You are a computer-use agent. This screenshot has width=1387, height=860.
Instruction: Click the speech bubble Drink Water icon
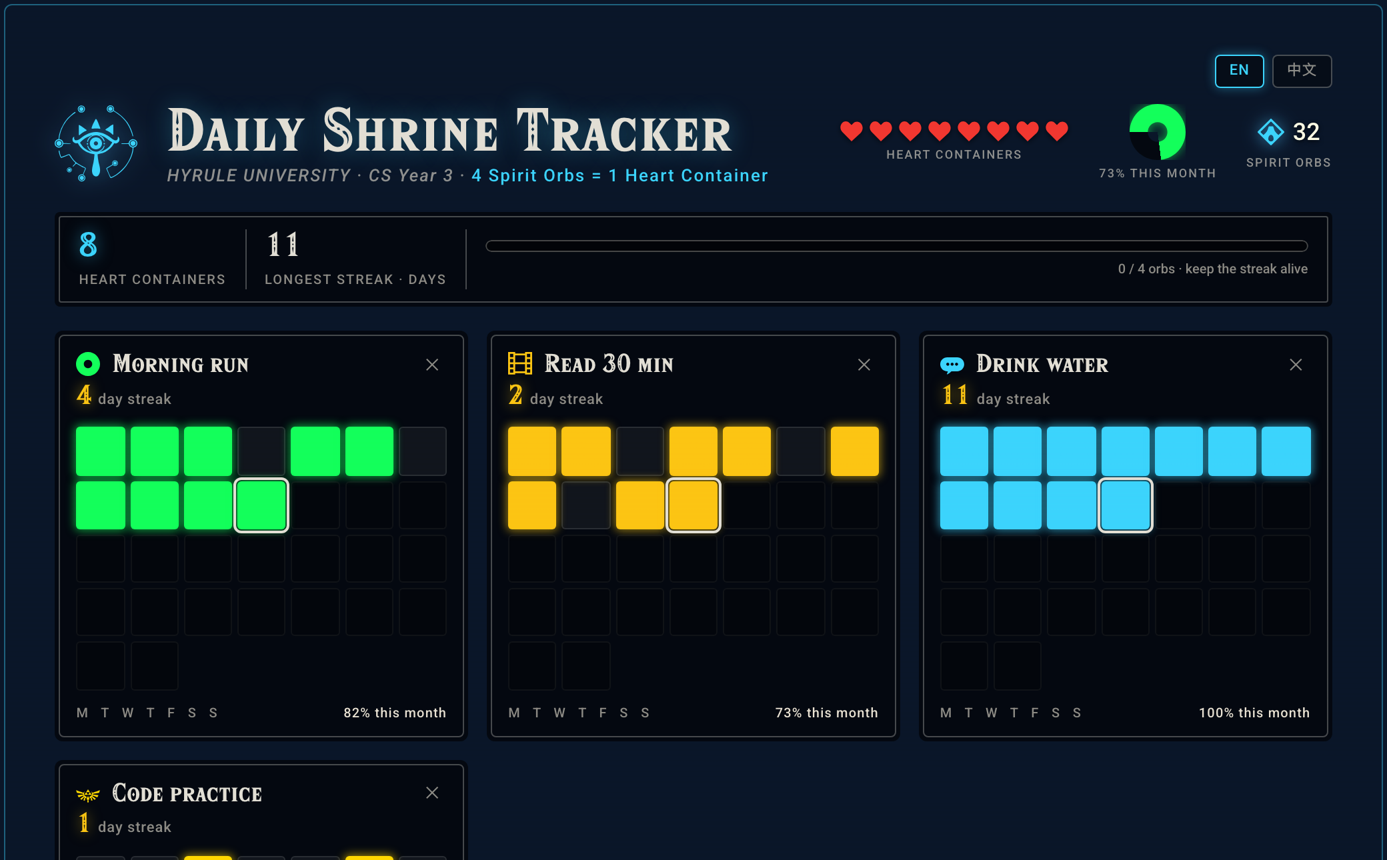pyautogui.click(x=952, y=365)
